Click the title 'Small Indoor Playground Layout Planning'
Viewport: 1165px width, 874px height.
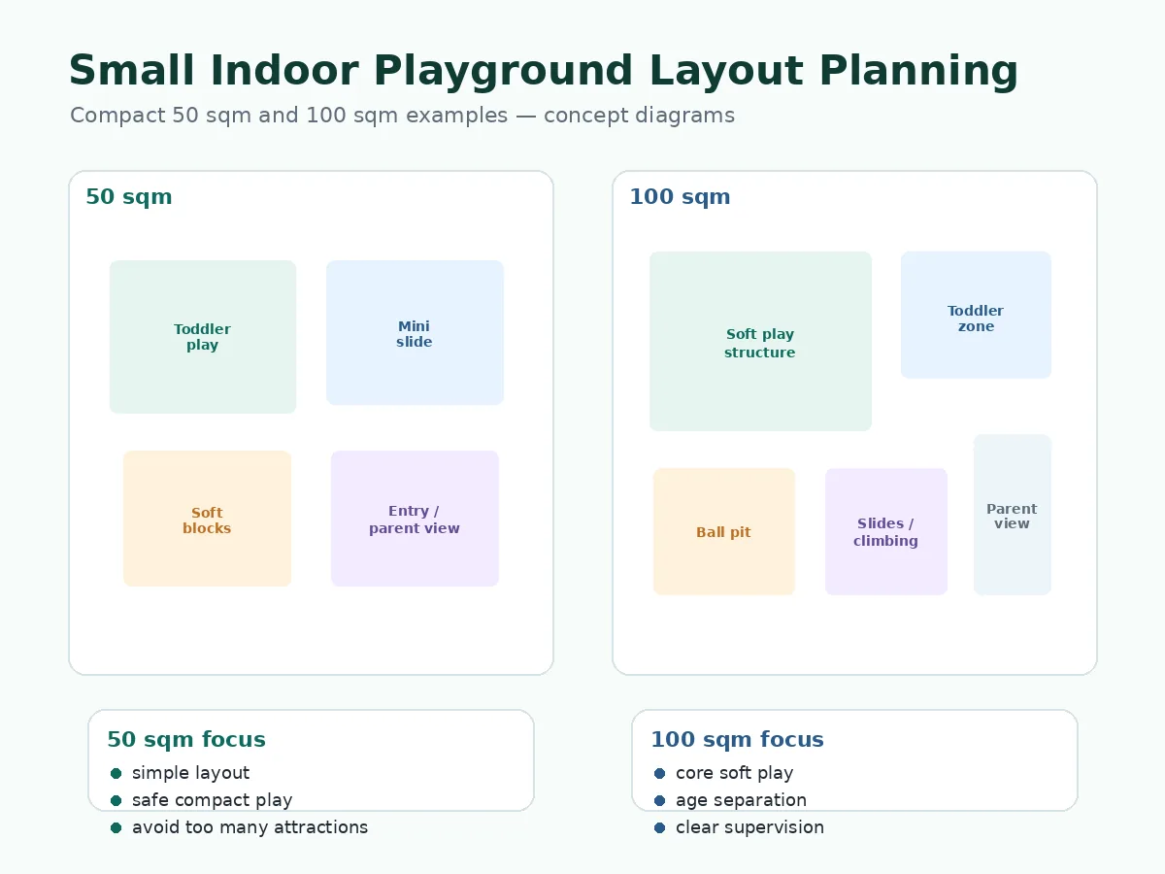click(x=544, y=73)
